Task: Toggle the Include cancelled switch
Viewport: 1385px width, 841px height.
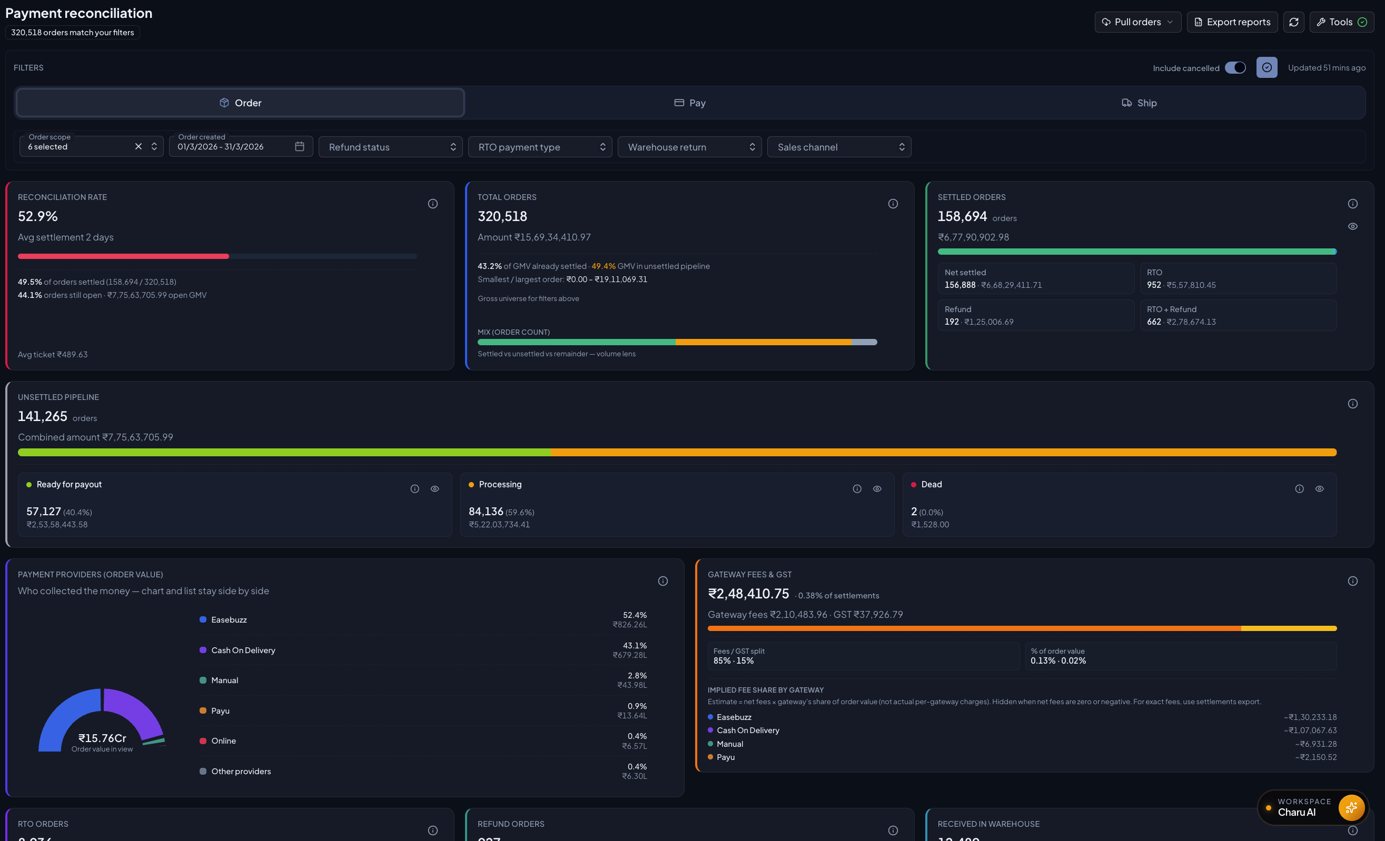Action: click(x=1235, y=67)
